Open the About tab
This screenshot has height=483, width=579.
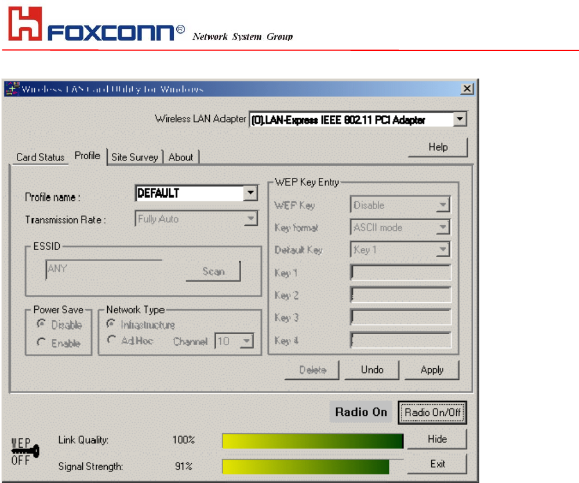pyautogui.click(x=181, y=157)
